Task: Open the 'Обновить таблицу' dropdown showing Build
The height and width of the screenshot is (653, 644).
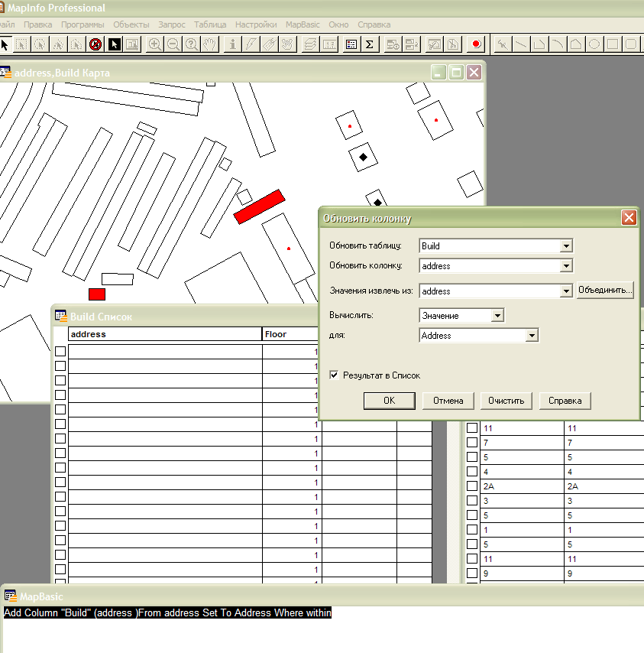Action: click(566, 246)
